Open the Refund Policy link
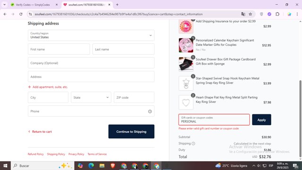 36,154
